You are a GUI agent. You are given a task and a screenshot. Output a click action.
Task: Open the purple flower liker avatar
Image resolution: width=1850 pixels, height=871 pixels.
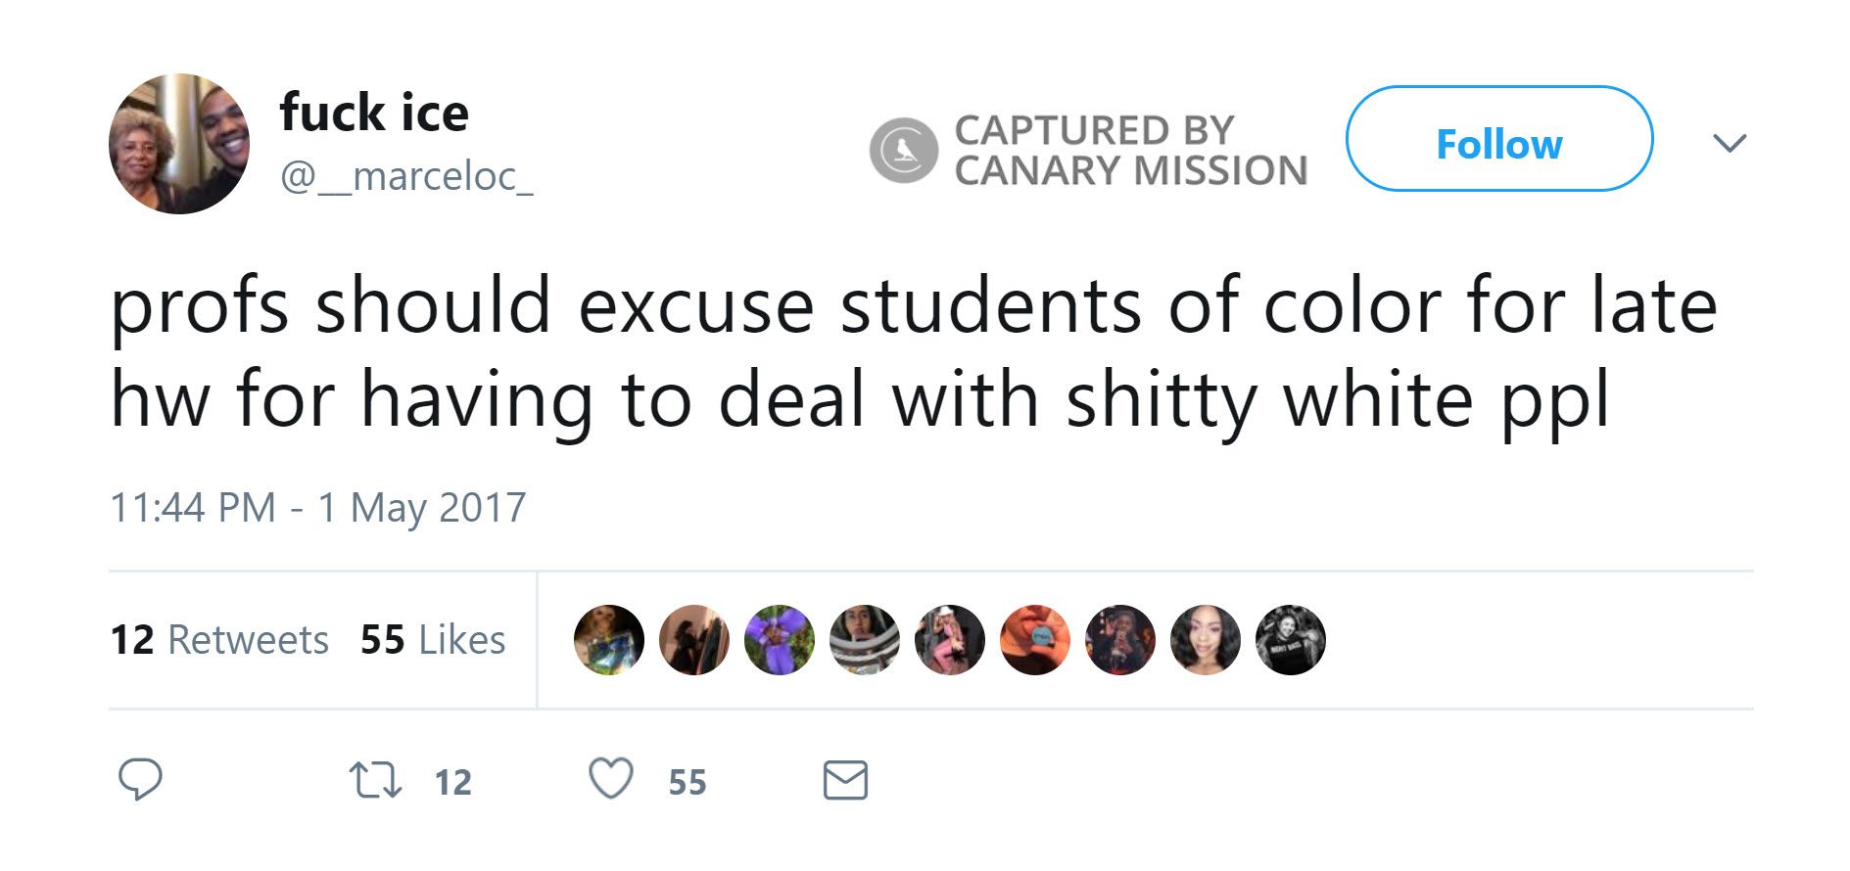pyautogui.click(x=780, y=640)
